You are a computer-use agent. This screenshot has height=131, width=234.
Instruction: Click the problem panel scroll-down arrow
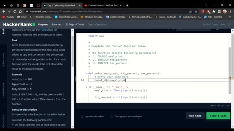click(x=73, y=127)
